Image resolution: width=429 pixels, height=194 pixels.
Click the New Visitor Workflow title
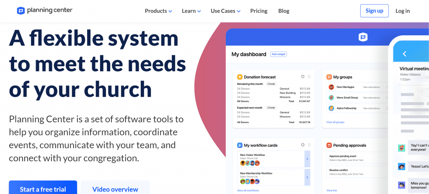pos(252,155)
